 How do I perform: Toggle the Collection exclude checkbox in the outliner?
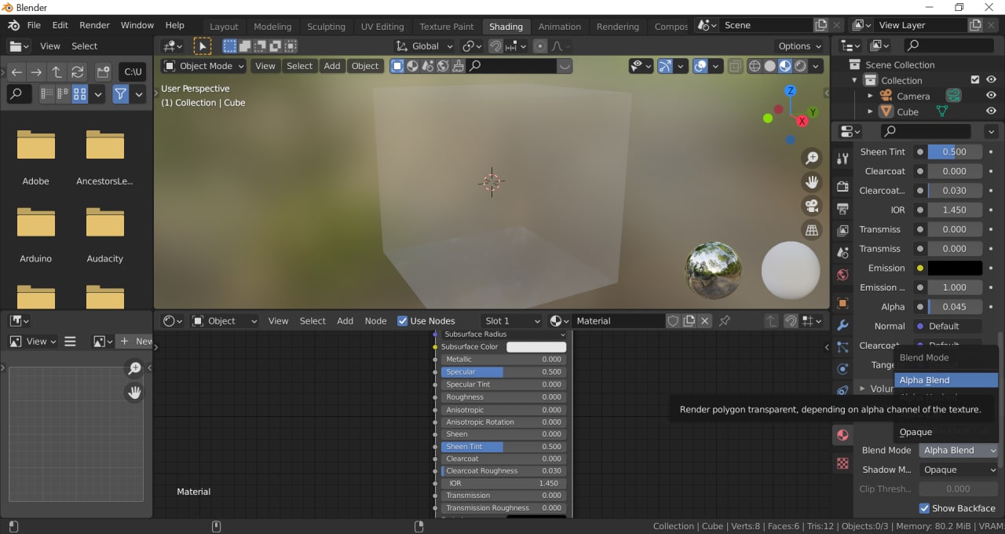(975, 80)
